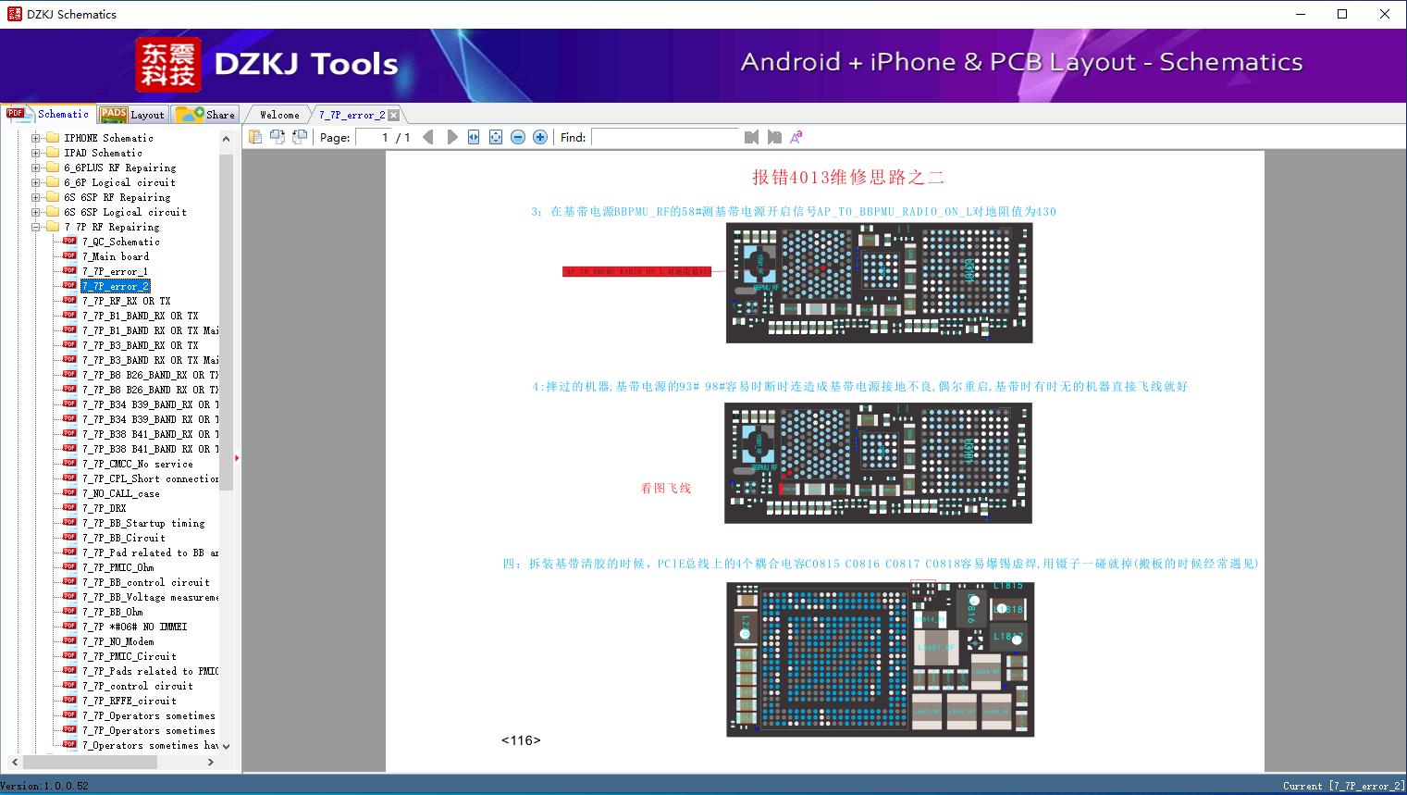
Task: Click the copy document toolbar icon
Action: 254,137
